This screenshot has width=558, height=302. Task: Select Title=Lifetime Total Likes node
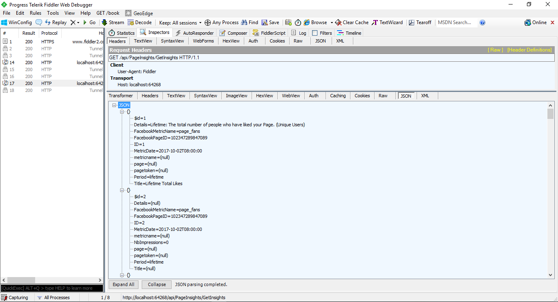[158, 183]
